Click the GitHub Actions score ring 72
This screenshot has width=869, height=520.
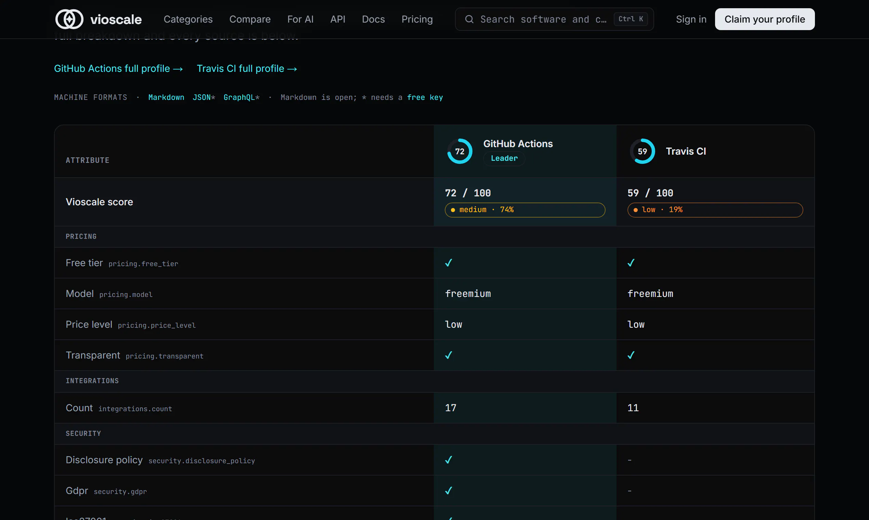[460, 151]
